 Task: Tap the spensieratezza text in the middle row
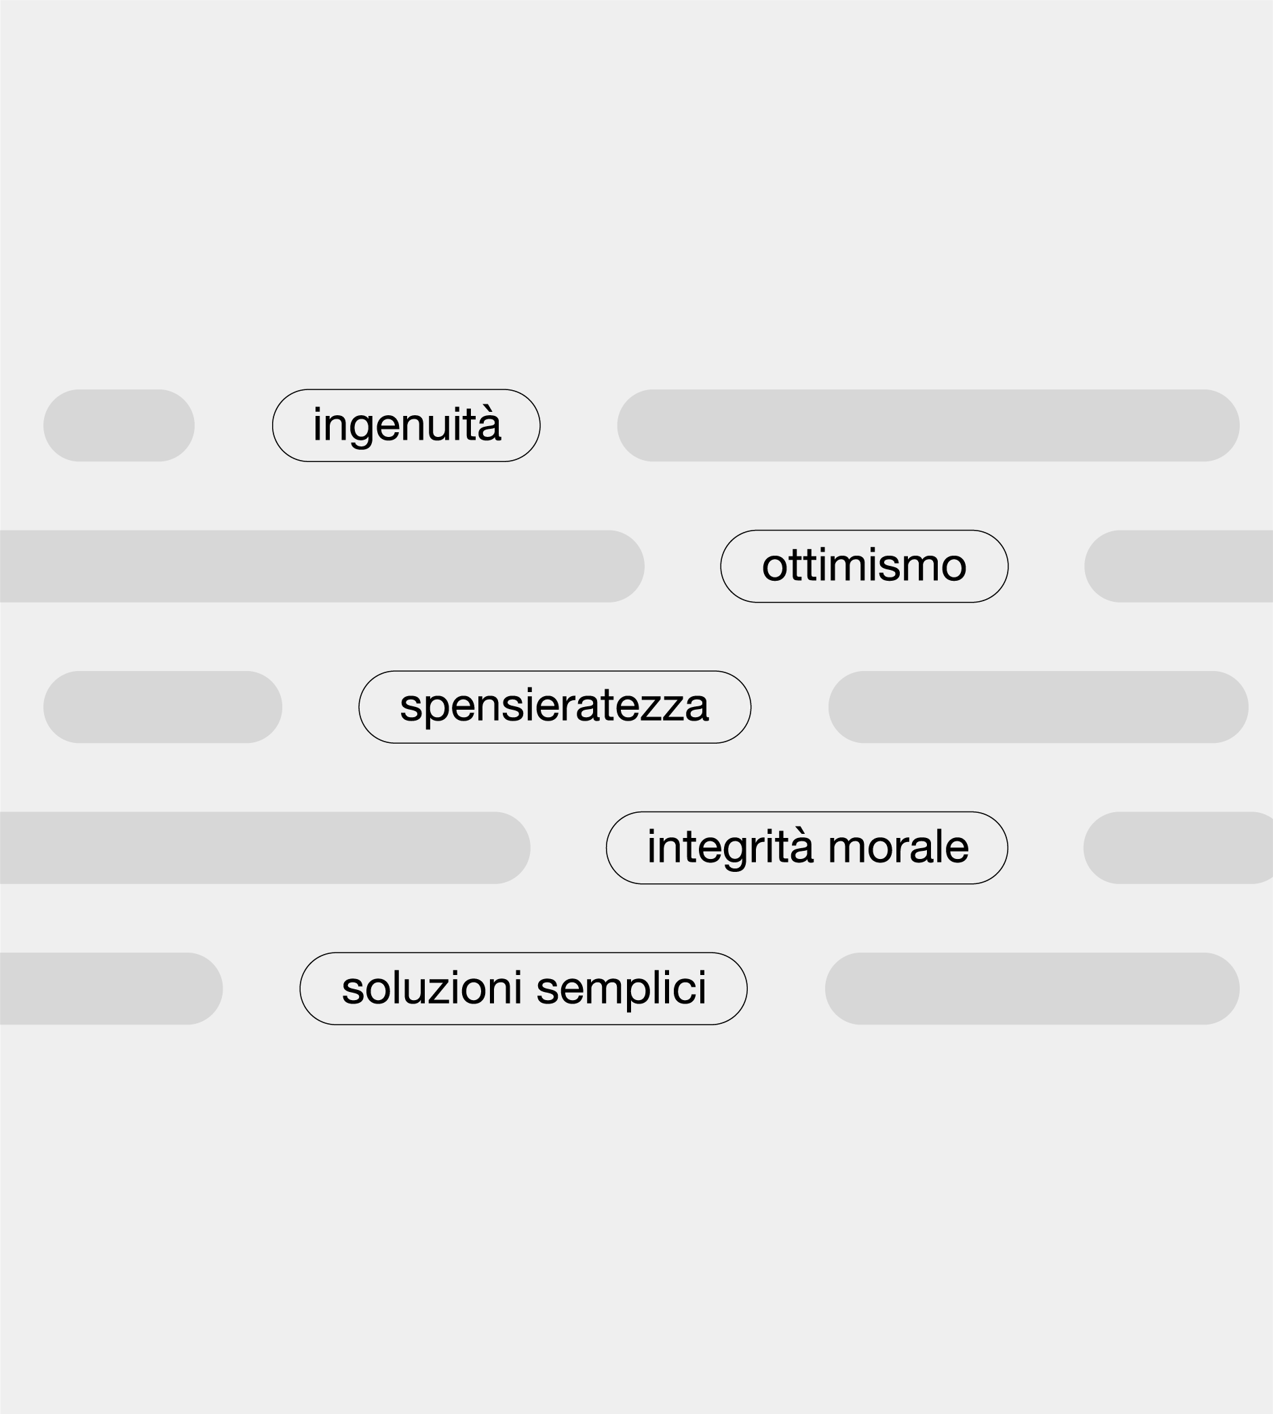click(554, 707)
